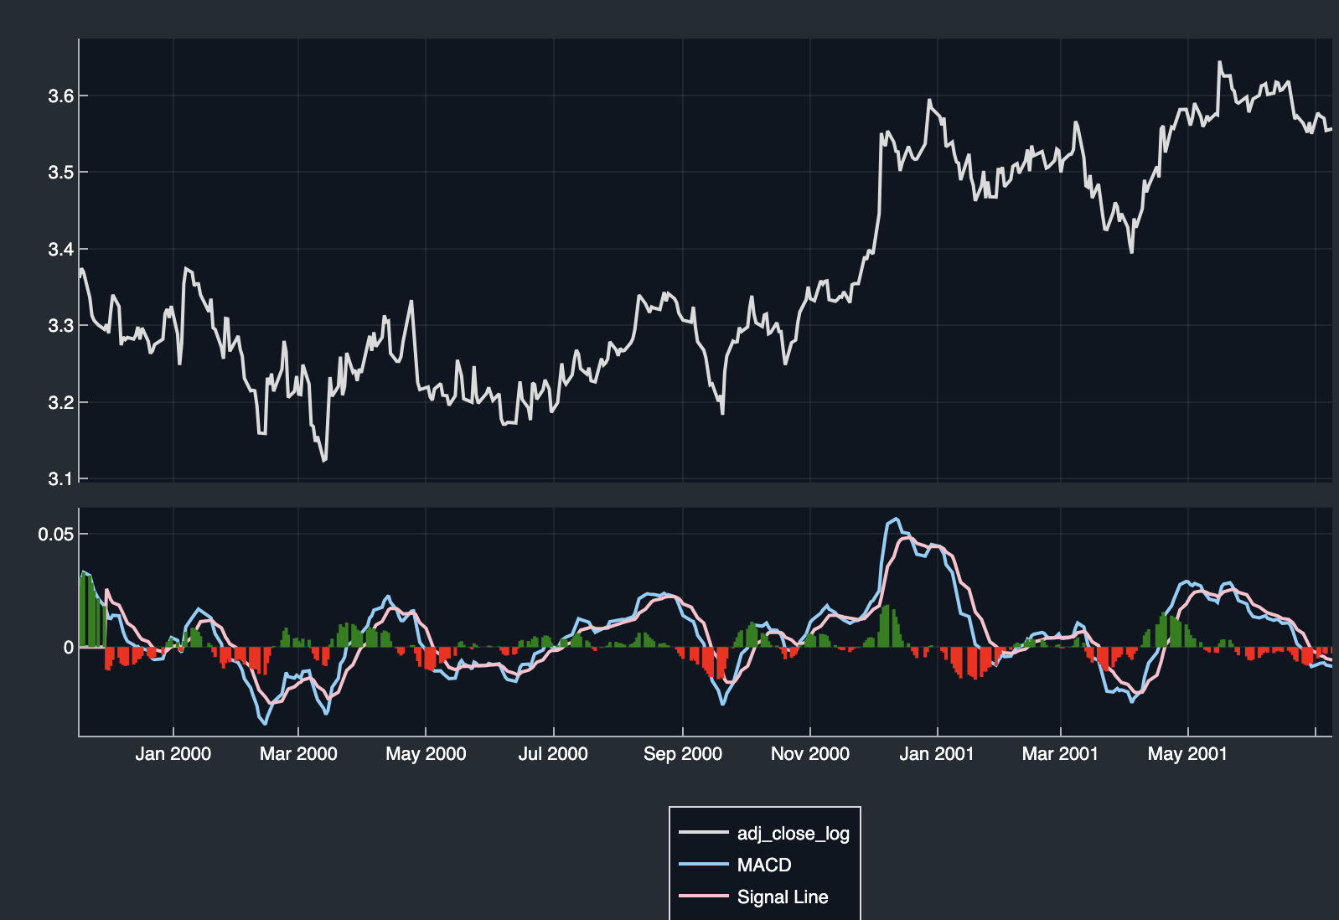Click the 3.4 y-axis tick label
The width and height of the screenshot is (1339, 920).
coord(61,249)
